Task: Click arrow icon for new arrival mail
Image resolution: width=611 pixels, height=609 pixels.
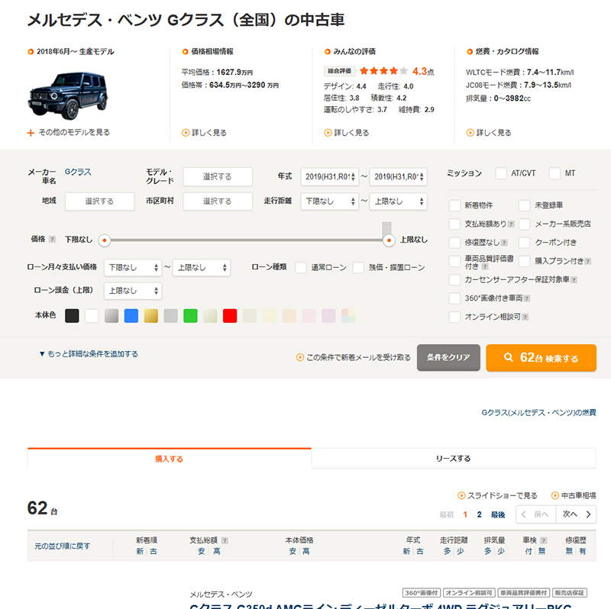Action: point(300,357)
